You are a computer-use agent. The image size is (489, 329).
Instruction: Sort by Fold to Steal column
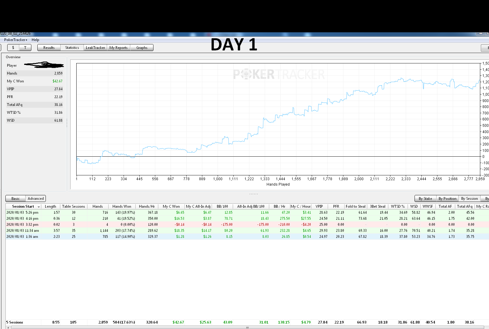tap(355, 206)
